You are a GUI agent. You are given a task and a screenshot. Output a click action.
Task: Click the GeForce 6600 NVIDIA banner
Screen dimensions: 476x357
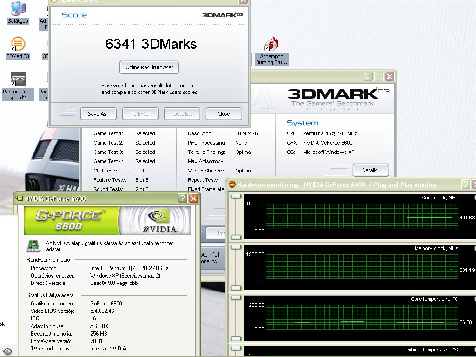coord(107,221)
